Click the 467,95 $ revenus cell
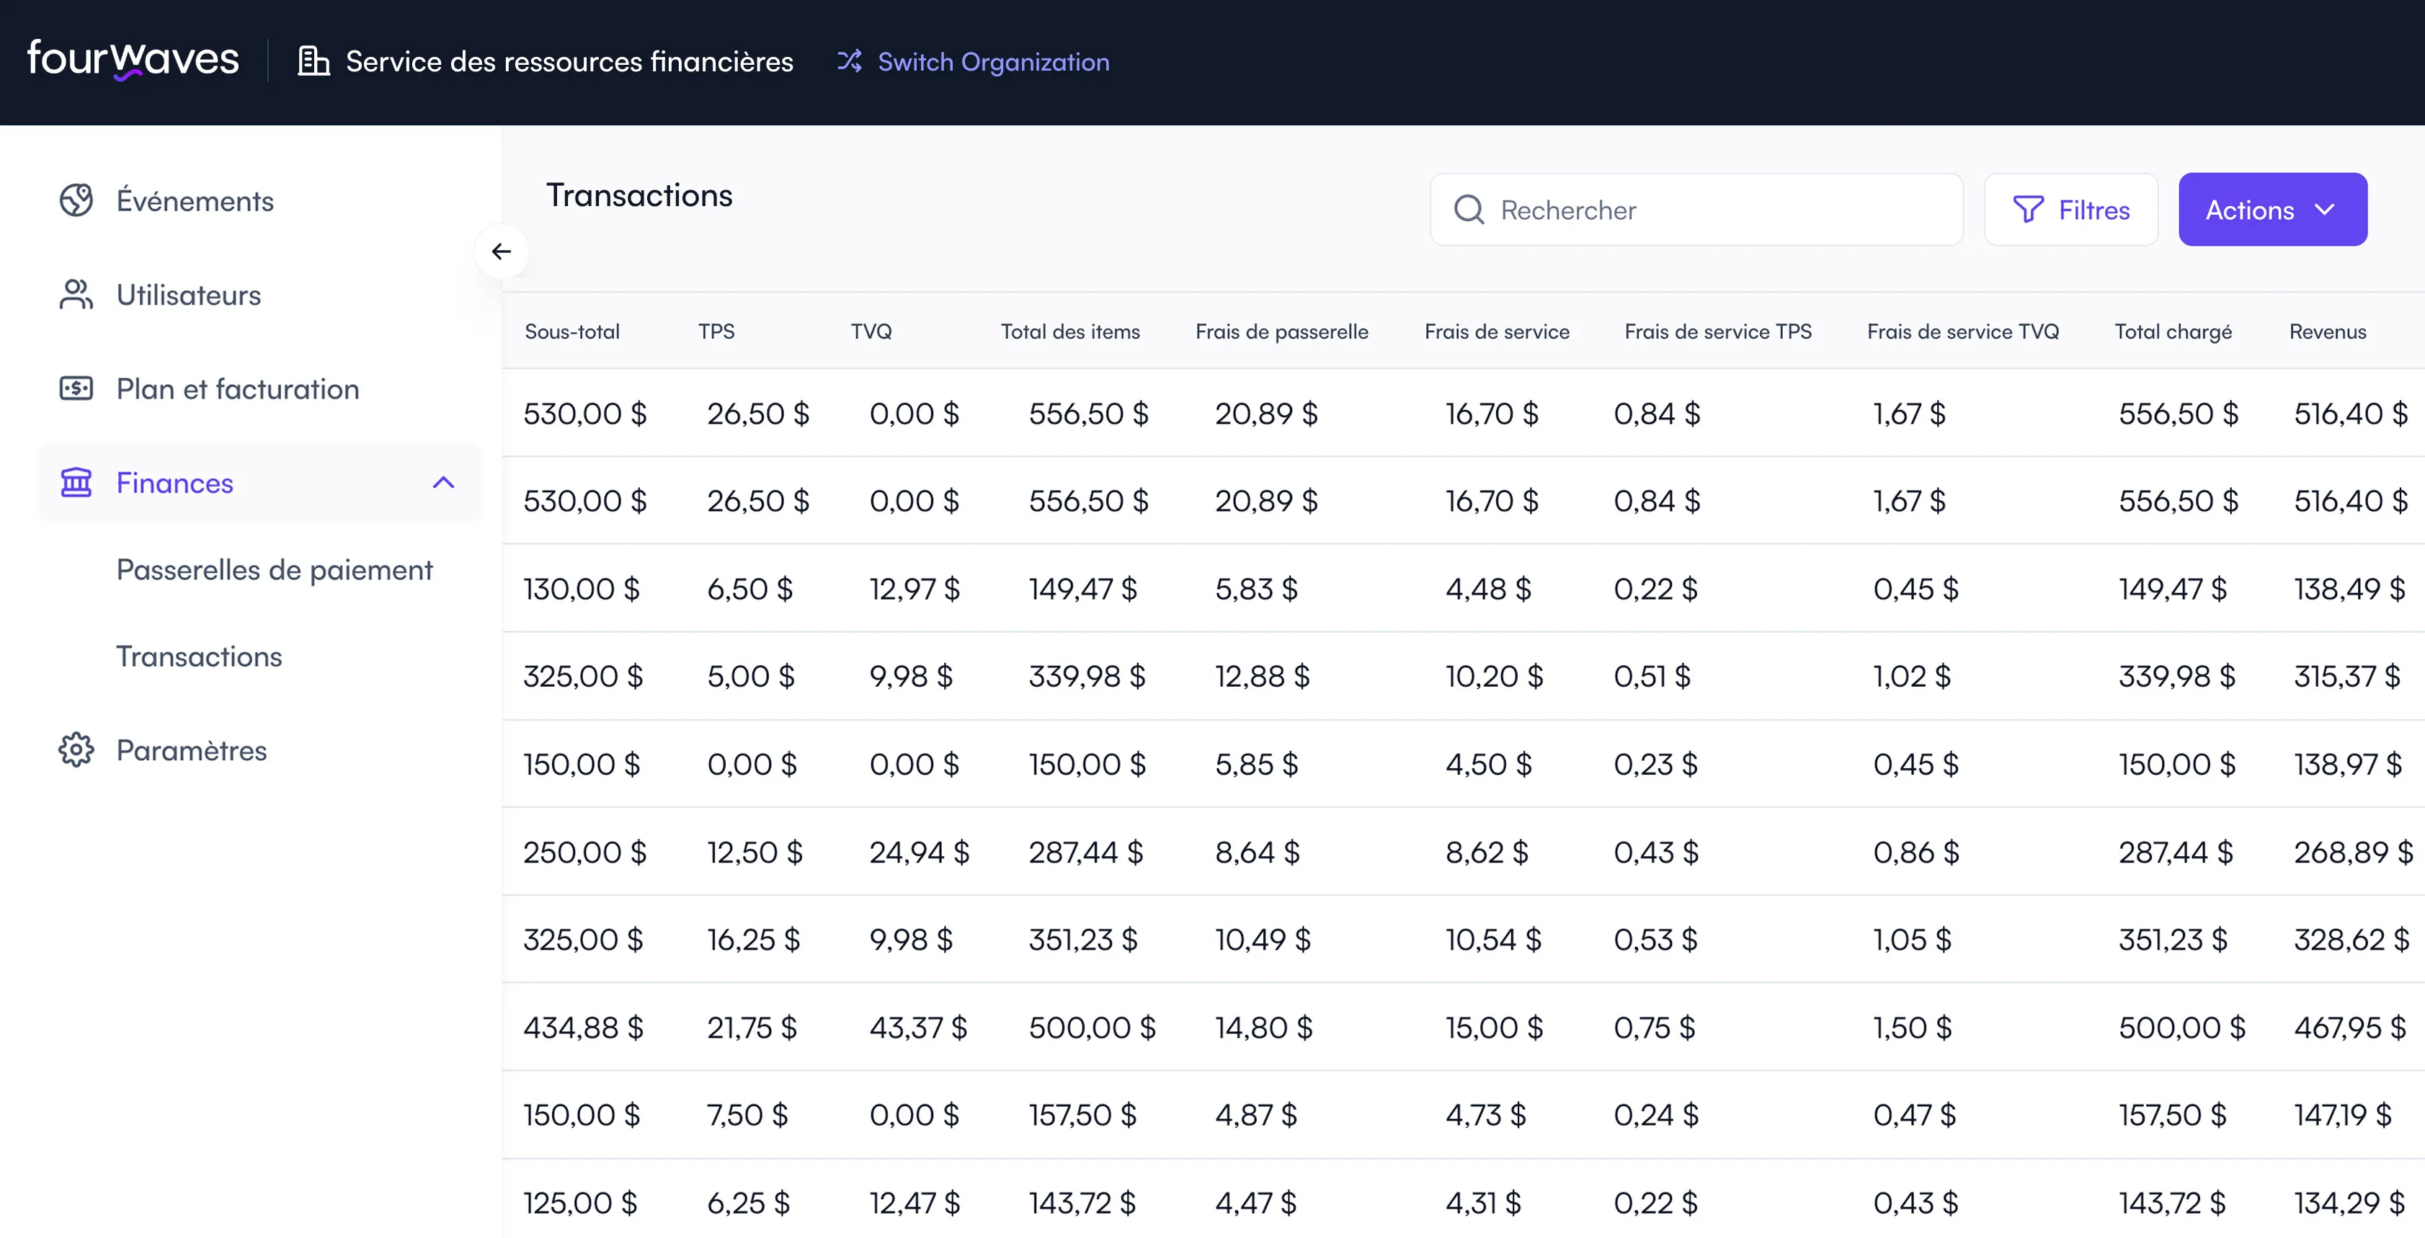 (2351, 1027)
